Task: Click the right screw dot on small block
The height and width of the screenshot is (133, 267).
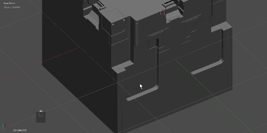Action: point(124,20)
